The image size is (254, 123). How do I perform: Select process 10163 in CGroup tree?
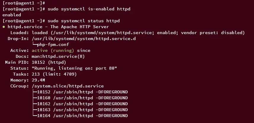82,110
